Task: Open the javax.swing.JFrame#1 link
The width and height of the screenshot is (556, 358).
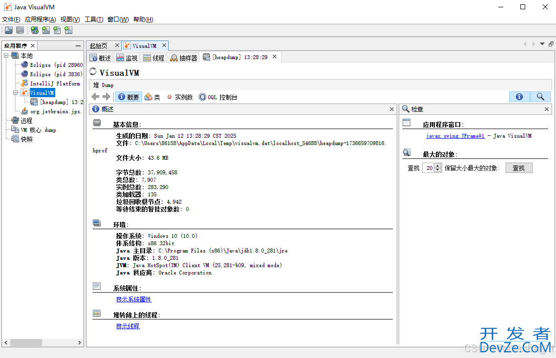Action: [455, 136]
